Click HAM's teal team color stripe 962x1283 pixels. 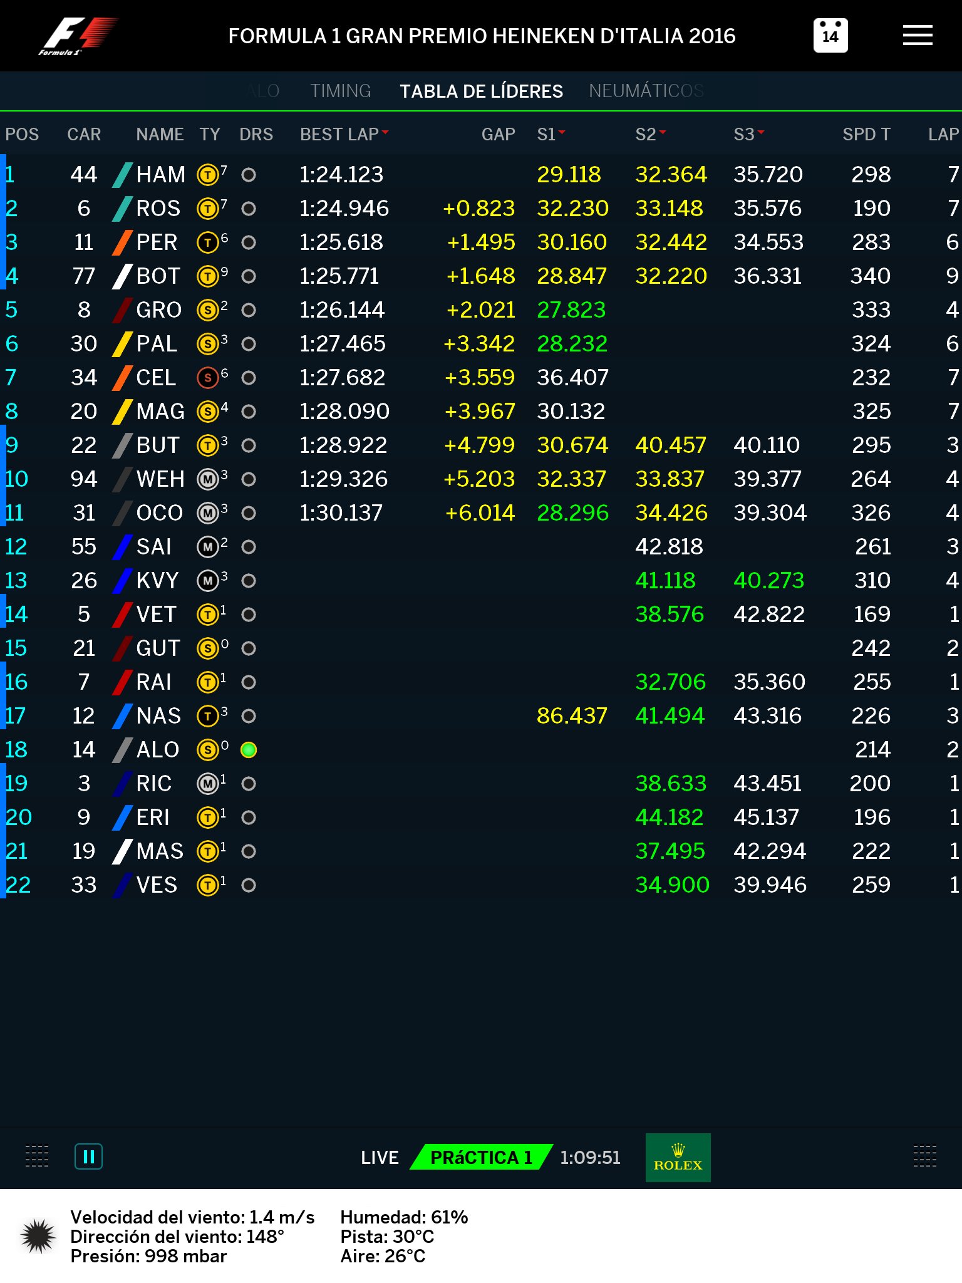122,175
